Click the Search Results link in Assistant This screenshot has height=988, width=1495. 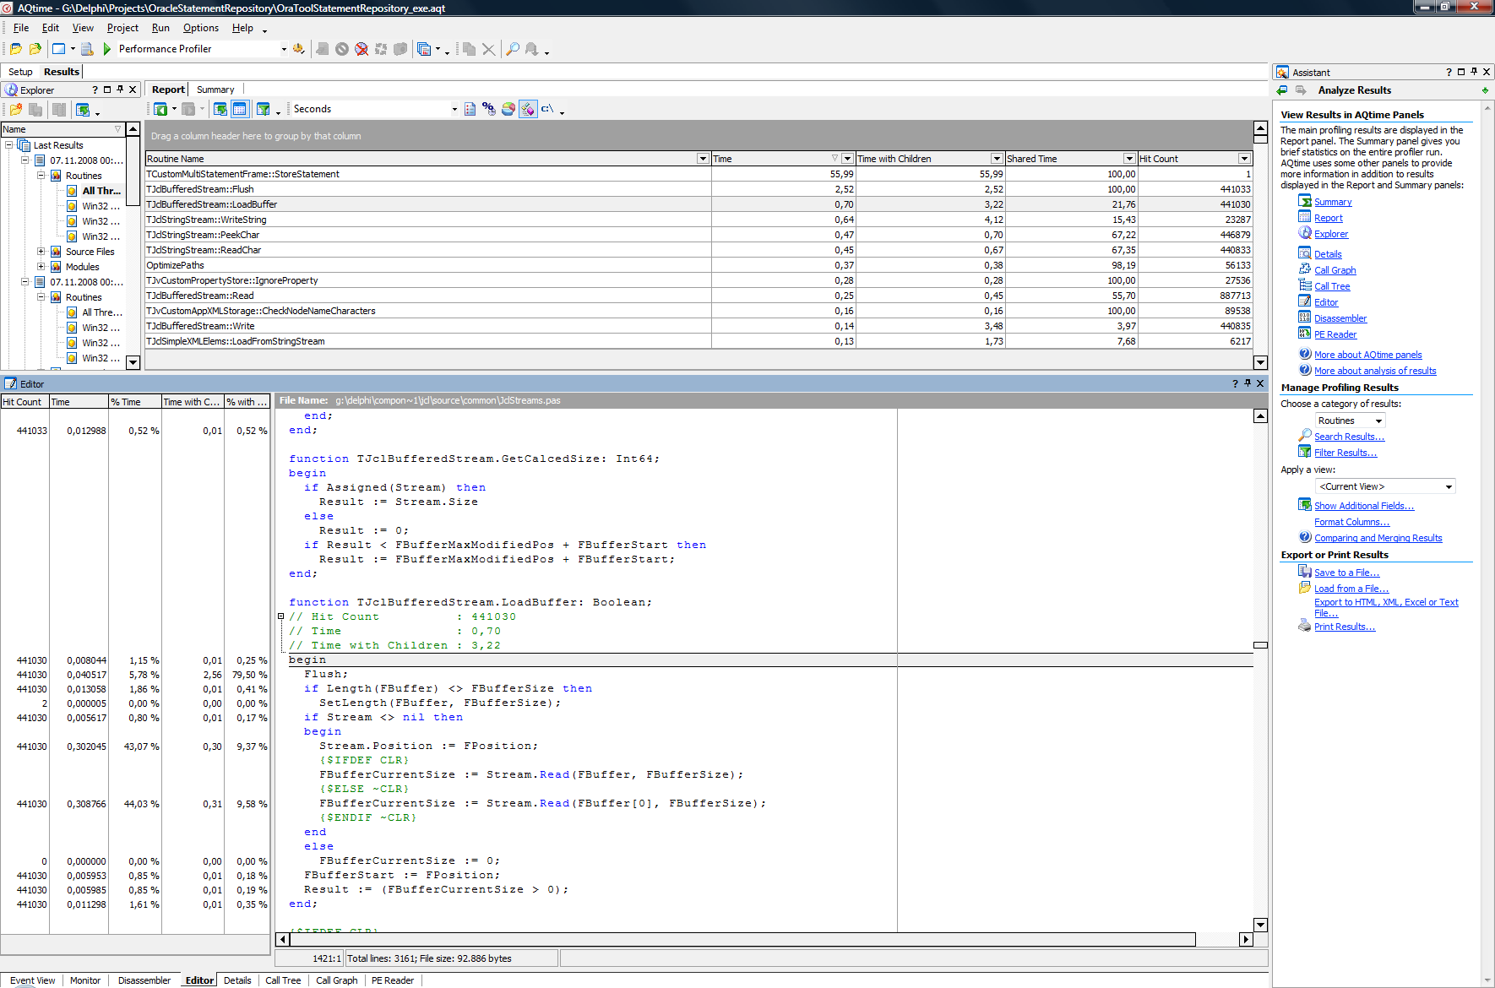1349,437
